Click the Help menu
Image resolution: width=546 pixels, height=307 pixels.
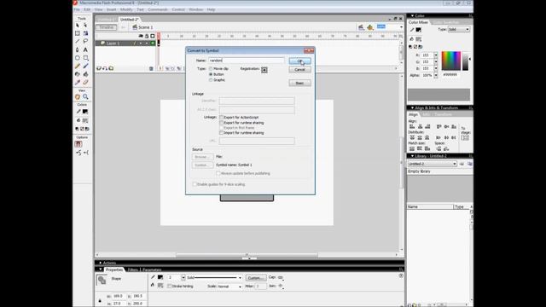(x=211, y=9)
